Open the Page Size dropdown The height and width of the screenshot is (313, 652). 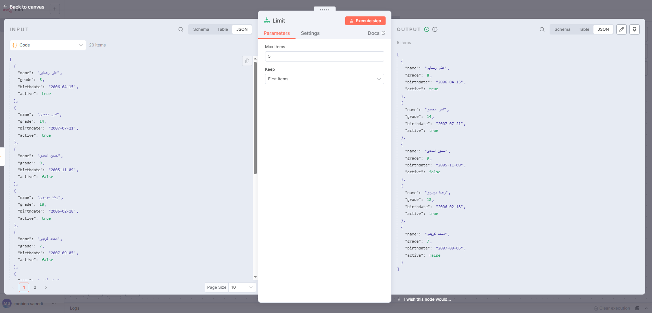click(242, 287)
